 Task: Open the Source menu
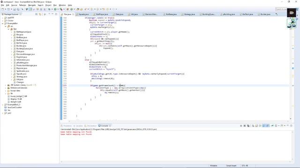pyautogui.click(x=14, y=5)
